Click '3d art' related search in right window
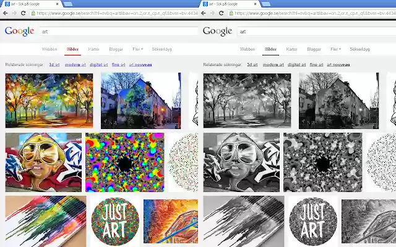This screenshot has width=396, height=247. pyautogui.click(x=252, y=65)
